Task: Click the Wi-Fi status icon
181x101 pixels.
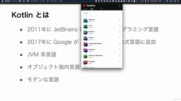Action: (148, 1)
